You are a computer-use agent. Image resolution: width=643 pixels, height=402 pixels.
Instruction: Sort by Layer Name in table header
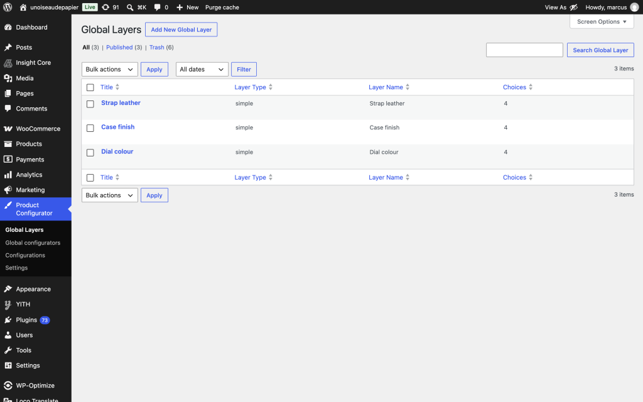[x=389, y=87]
